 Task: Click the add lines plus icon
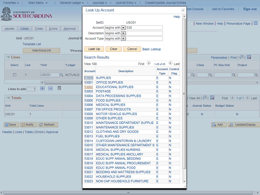coord(42,89)
